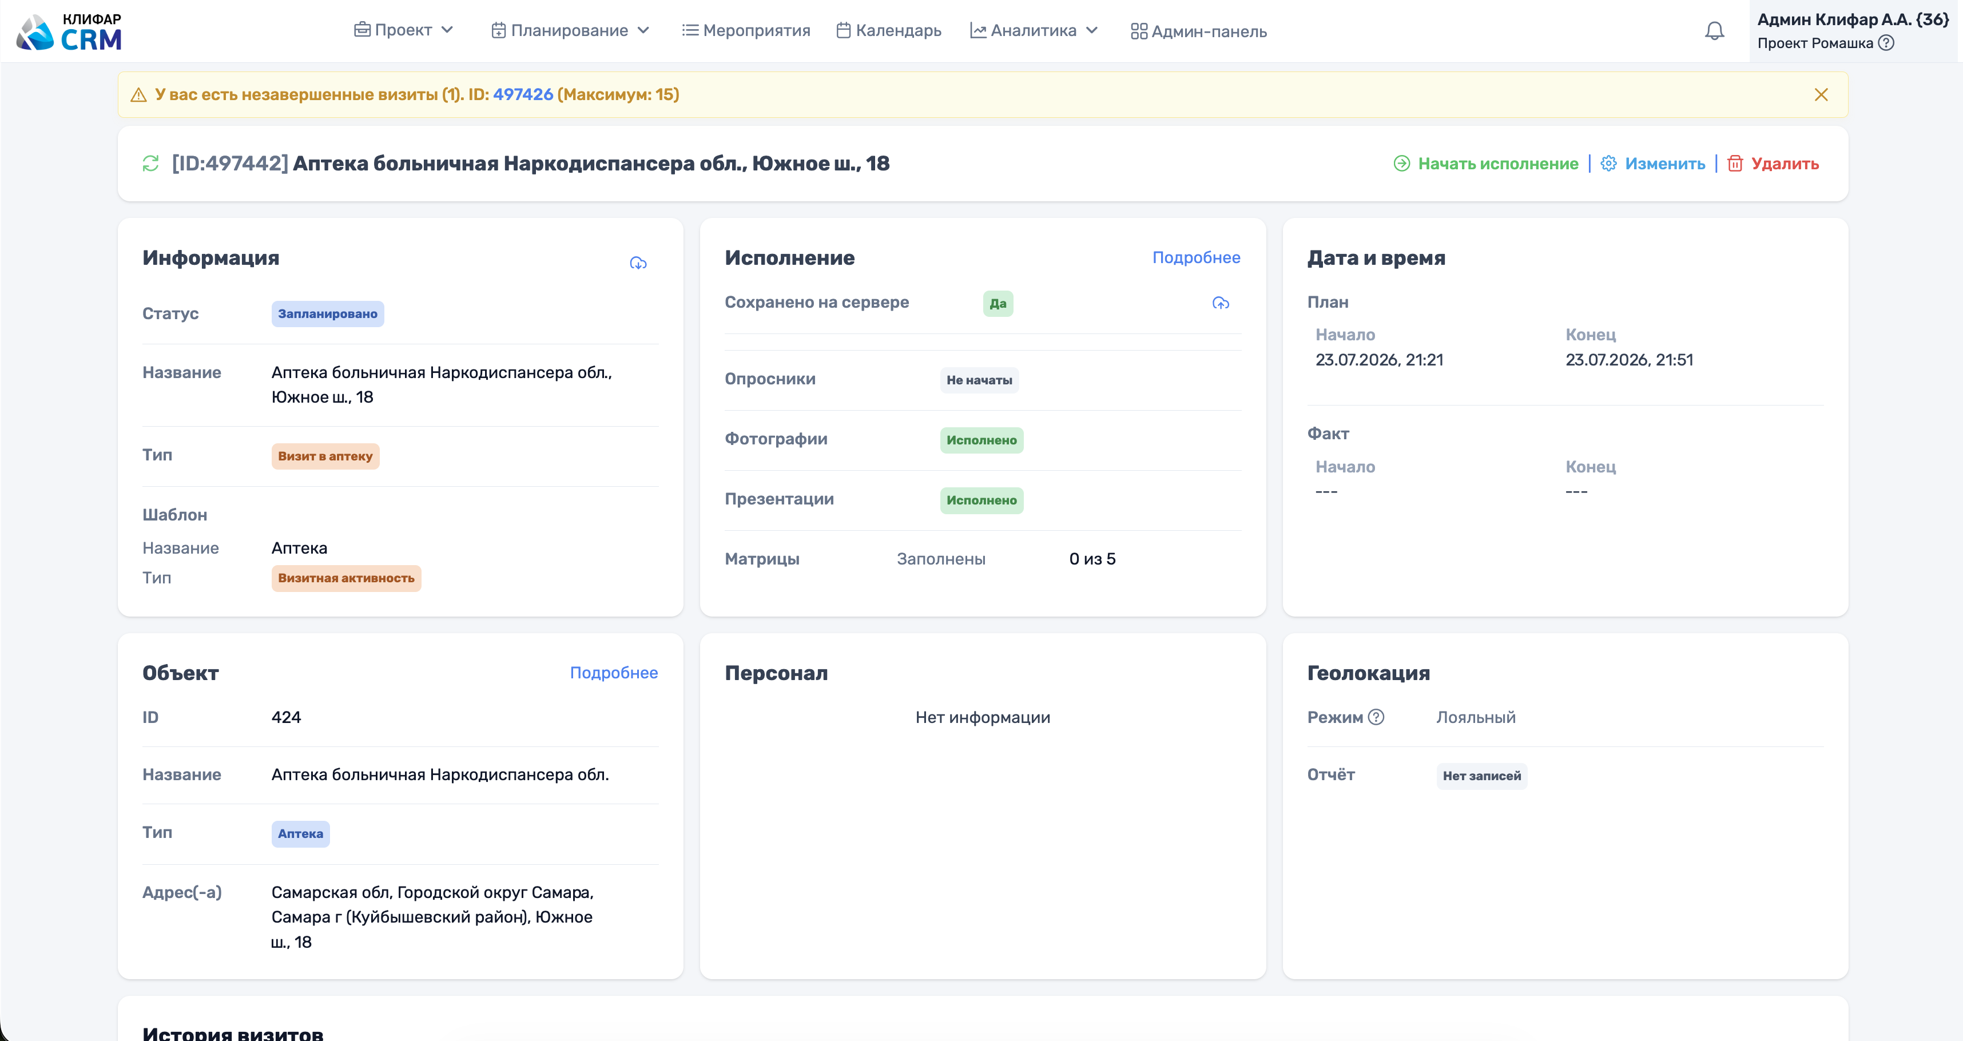Click template name Аптека in Шаблон
The image size is (1963, 1041).
[x=300, y=548]
